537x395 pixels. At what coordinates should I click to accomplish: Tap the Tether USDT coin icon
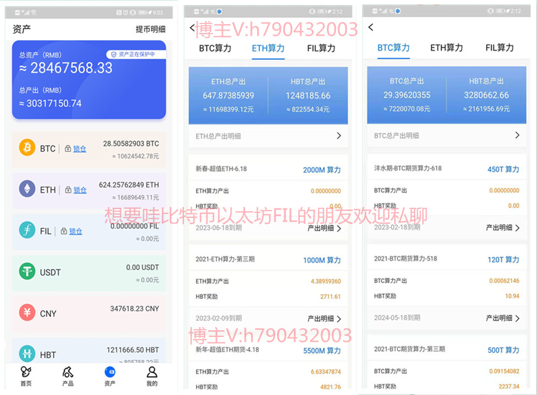point(27,272)
